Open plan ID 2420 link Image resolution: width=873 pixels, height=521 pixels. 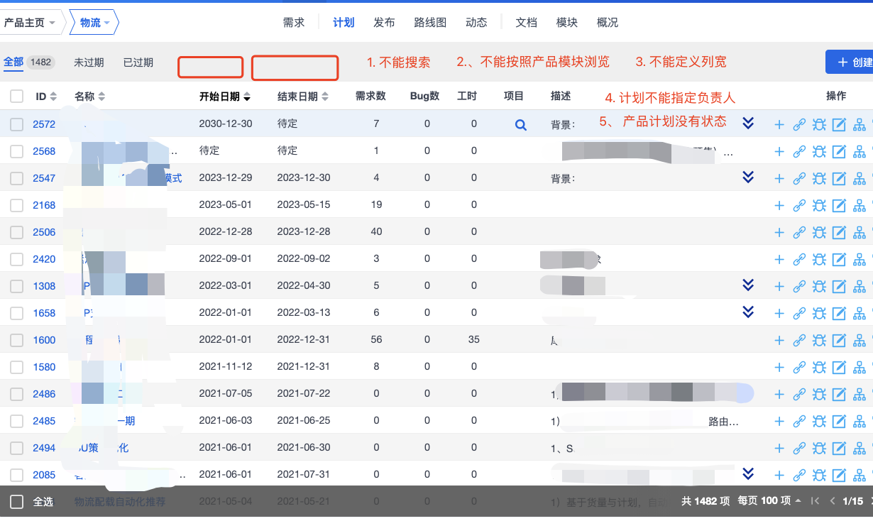tap(44, 259)
